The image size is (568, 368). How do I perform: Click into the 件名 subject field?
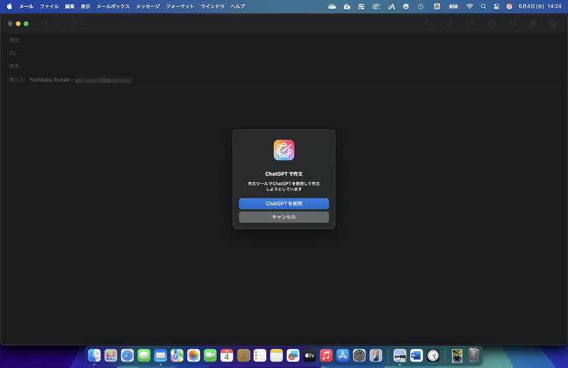point(284,66)
